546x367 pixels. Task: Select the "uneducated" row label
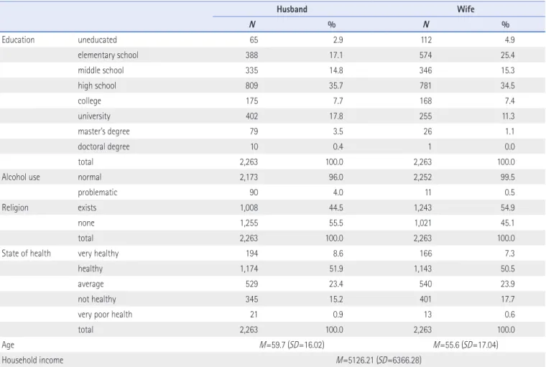click(97, 40)
